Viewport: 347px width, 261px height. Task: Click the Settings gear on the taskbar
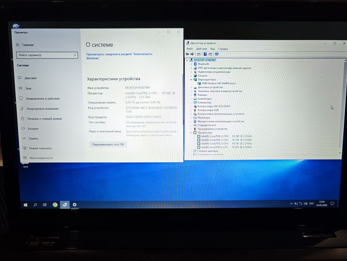[x=75, y=205]
